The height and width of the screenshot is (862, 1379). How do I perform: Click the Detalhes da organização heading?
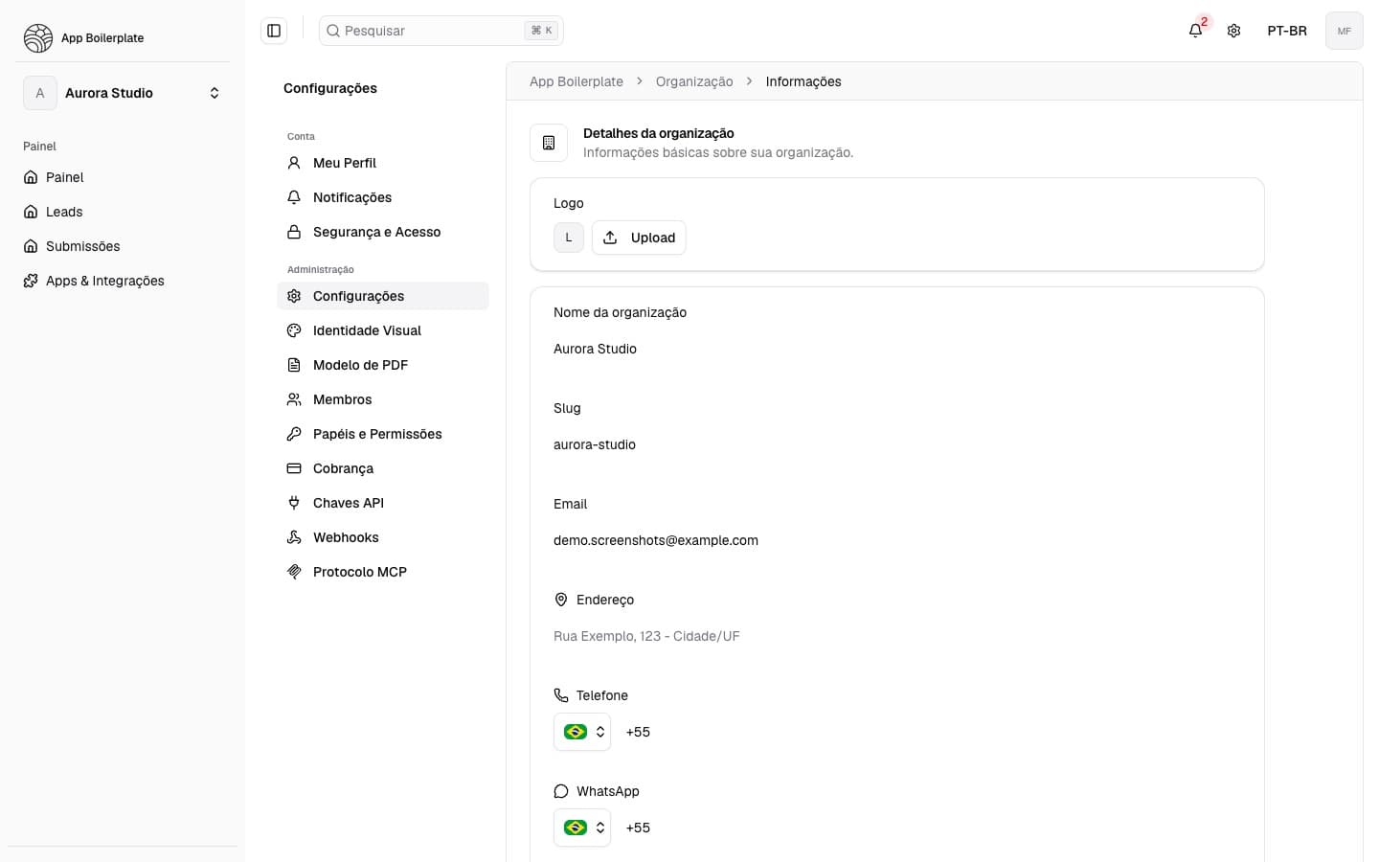point(659,133)
